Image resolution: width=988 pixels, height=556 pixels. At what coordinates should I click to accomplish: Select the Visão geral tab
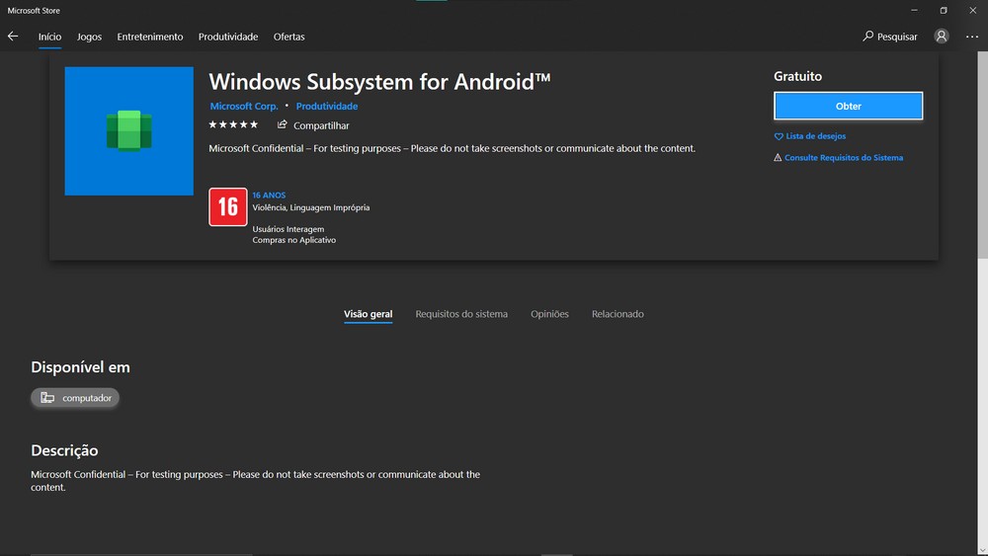[x=368, y=314]
